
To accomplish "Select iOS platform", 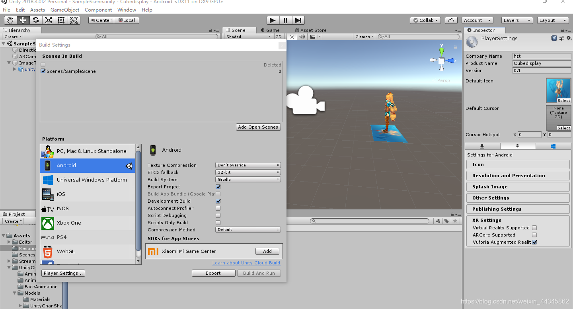I will pos(88,194).
